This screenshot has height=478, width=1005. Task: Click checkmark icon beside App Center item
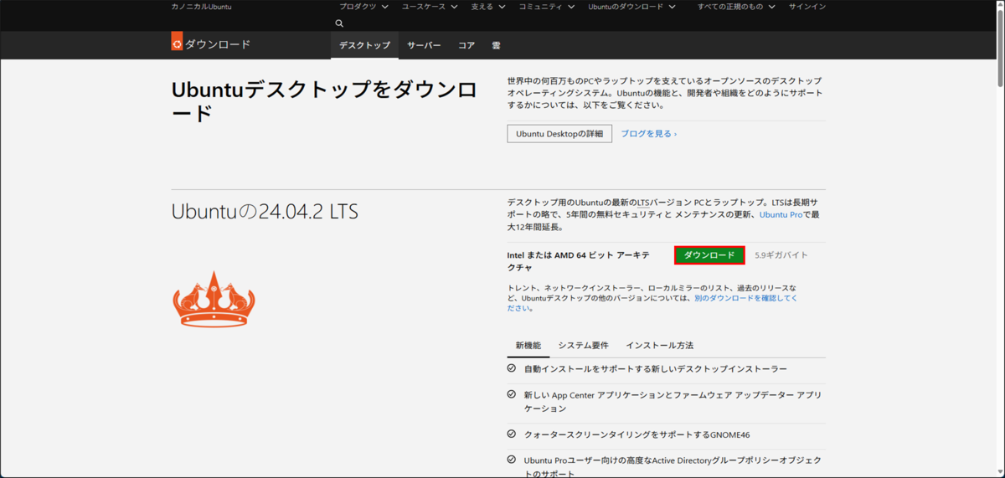[512, 394]
